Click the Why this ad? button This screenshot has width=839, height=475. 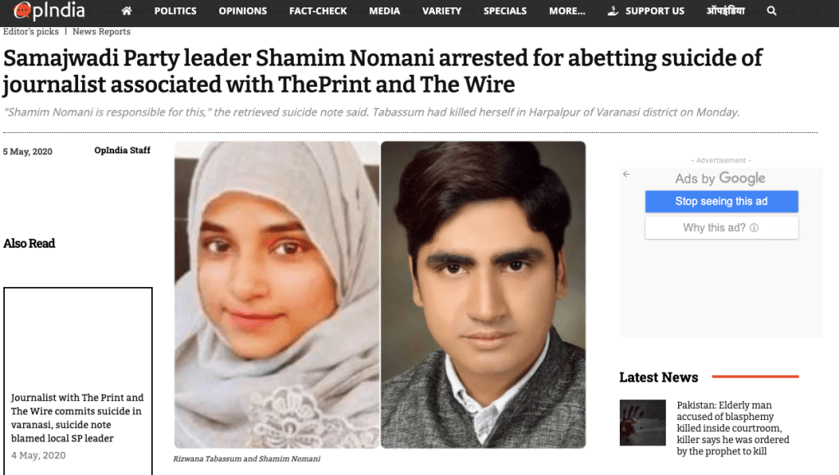point(722,228)
